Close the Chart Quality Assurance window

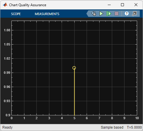tap(136, 5)
